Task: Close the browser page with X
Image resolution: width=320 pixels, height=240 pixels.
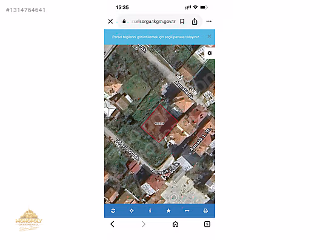Action: [x=110, y=21]
